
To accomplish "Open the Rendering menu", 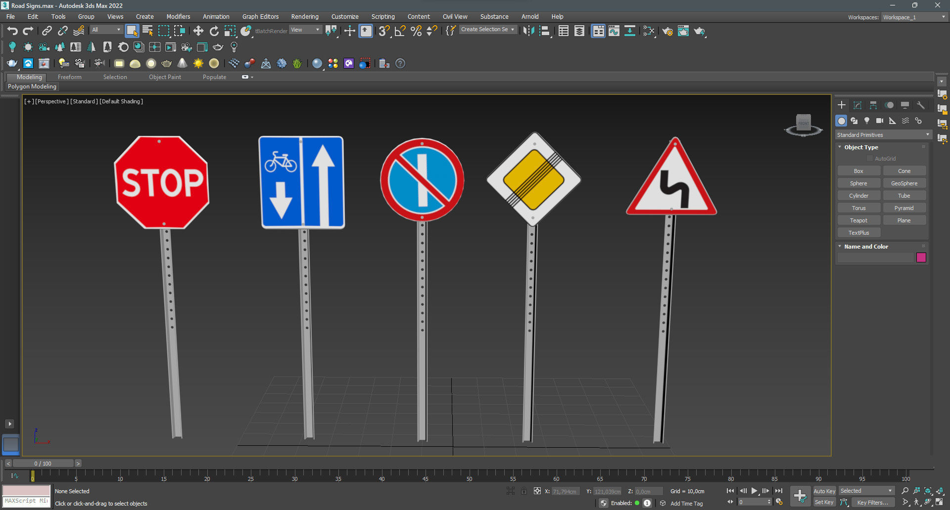I will [x=304, y=16].
